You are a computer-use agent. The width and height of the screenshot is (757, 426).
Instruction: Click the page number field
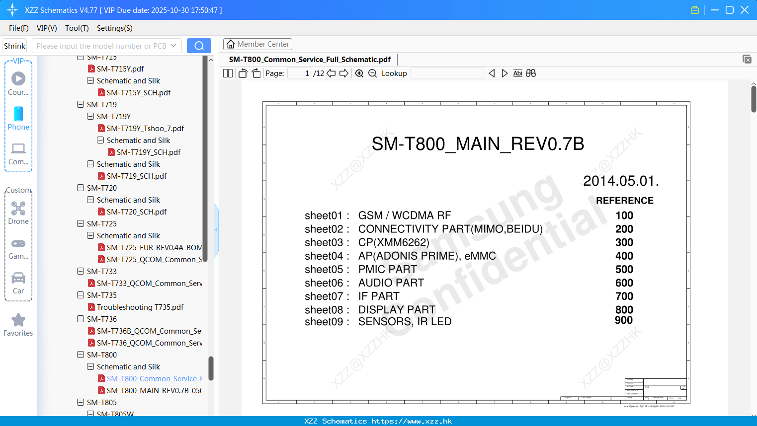[300, 73]
